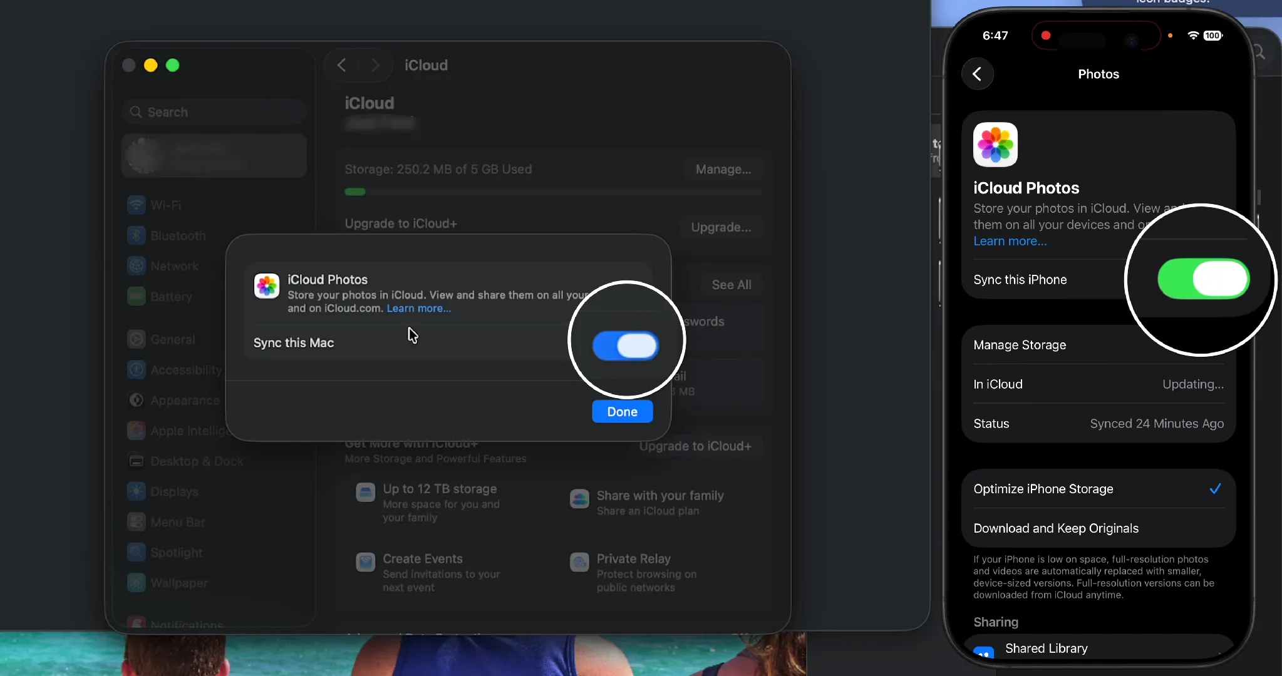Open Shared Library on iPhone
The width and height of the screenshot is (1282, 676).
1098,648
